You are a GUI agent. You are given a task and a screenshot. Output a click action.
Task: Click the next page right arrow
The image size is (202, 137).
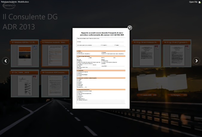coord(196,61)
